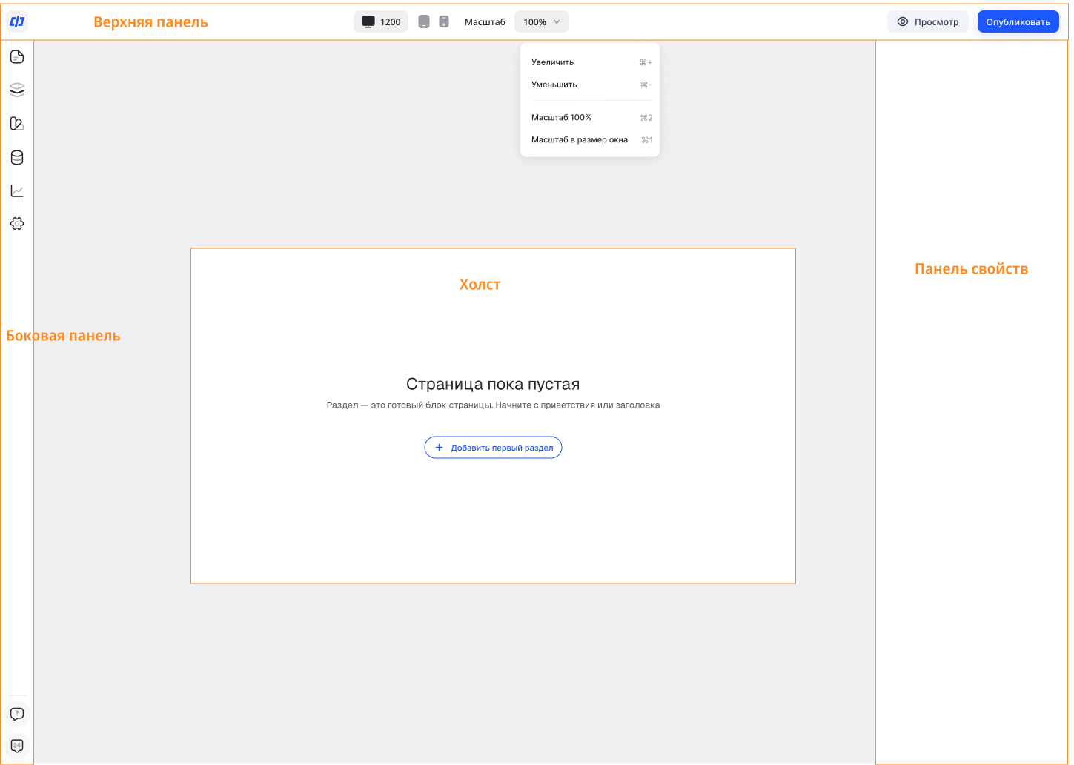Open the Layers icon in sidebar
The image size is (1074, 765).
pyautogui.click(x=17, y=90)
